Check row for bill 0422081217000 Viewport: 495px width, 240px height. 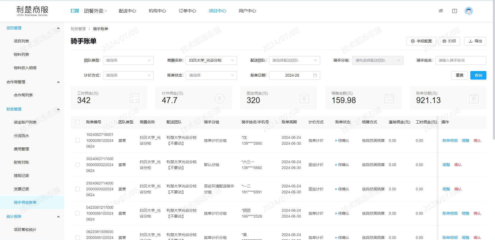(x=77, y=213)
